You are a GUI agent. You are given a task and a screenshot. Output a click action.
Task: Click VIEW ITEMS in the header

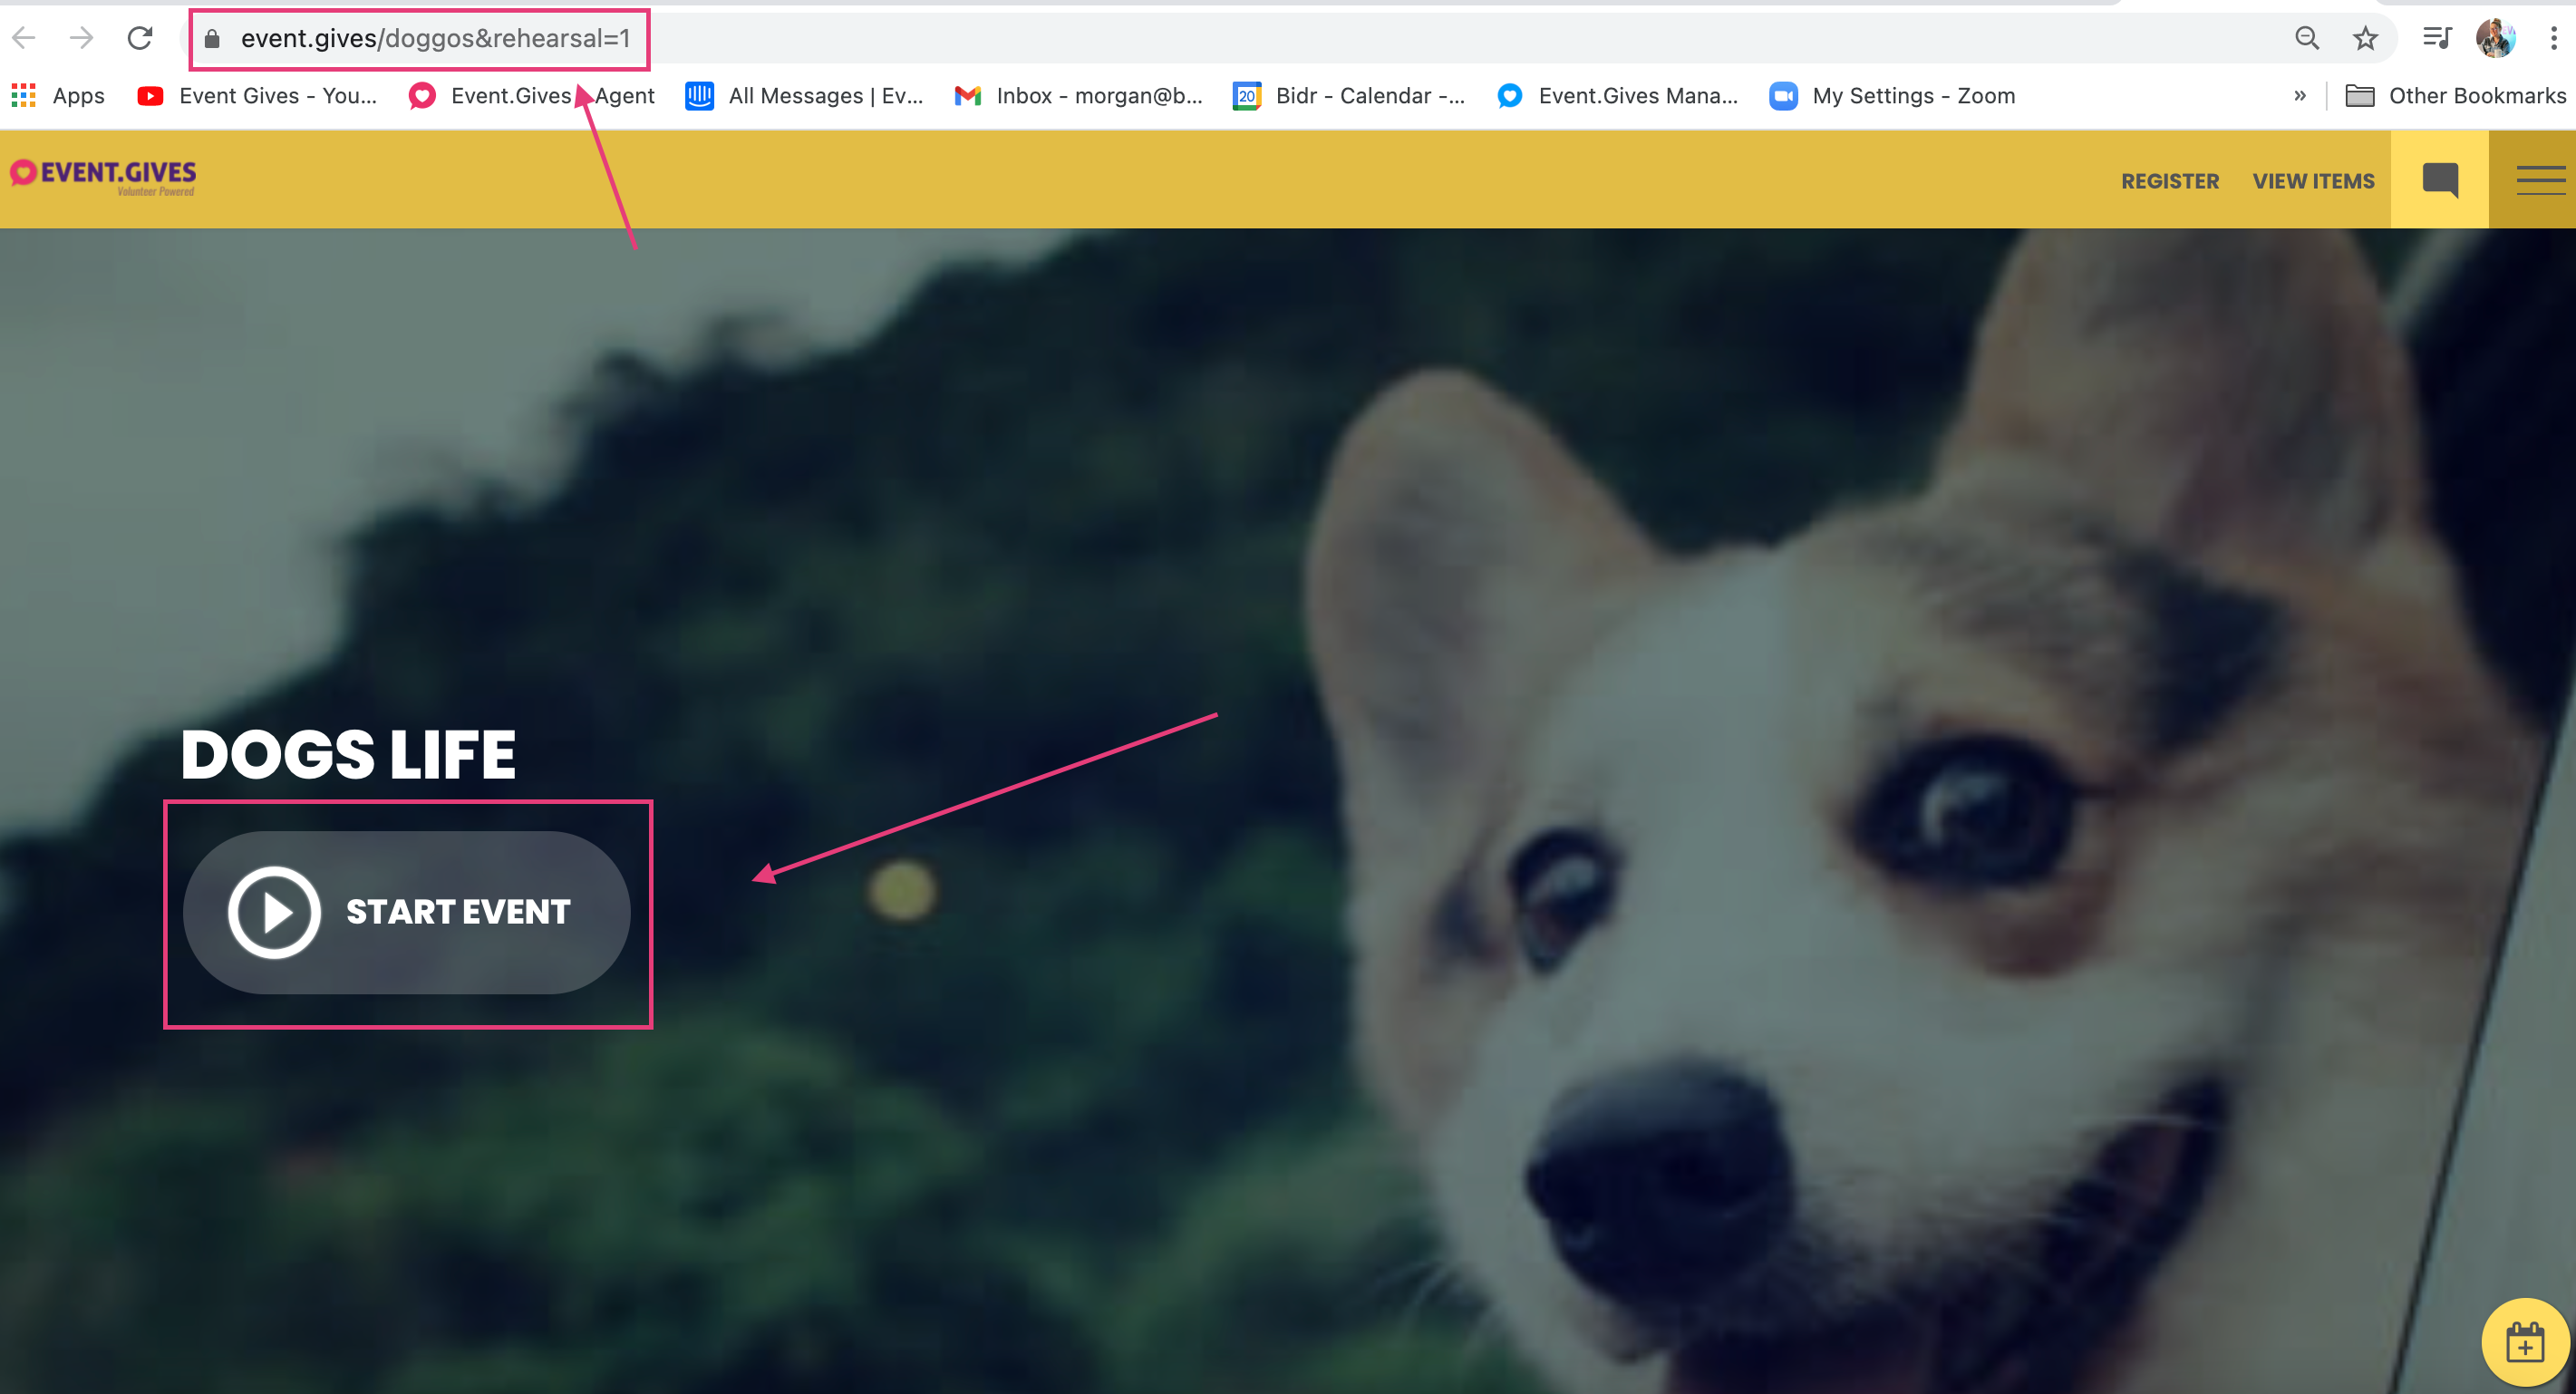tap(2313, 181)
